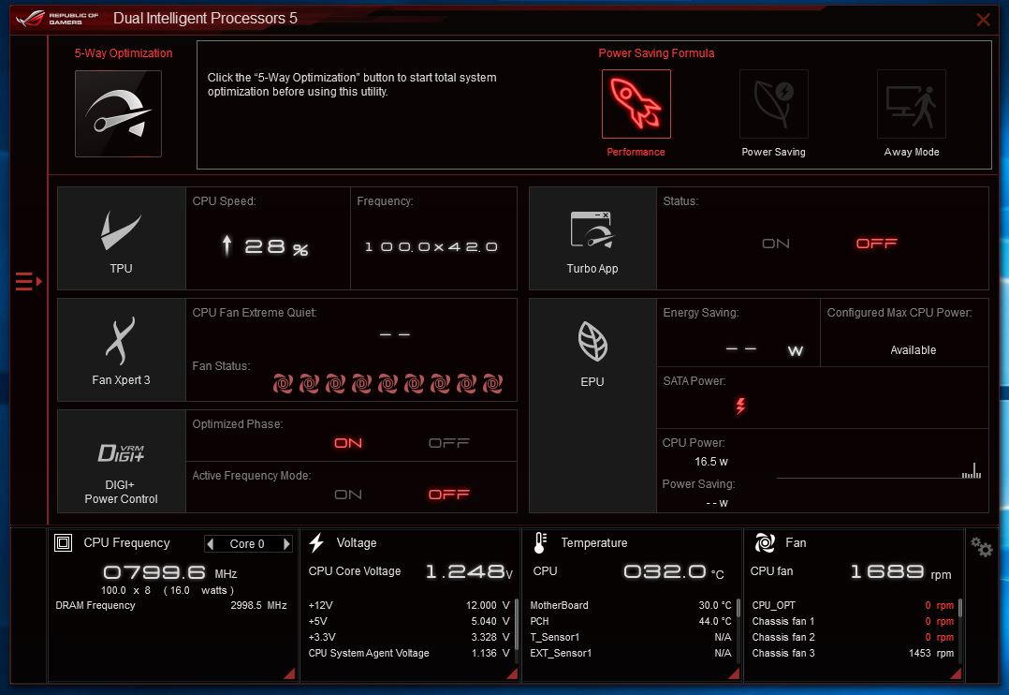Open monitor settings gear icon
This screenshot has width=1009, height=695.
coord(981,547)
